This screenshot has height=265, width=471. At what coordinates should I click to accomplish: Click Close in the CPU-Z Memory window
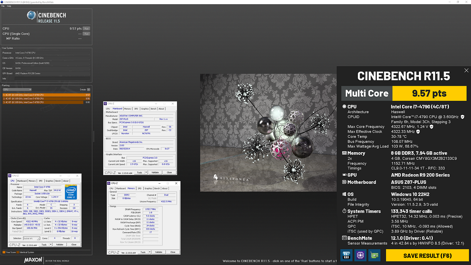(x=173, y=252)
